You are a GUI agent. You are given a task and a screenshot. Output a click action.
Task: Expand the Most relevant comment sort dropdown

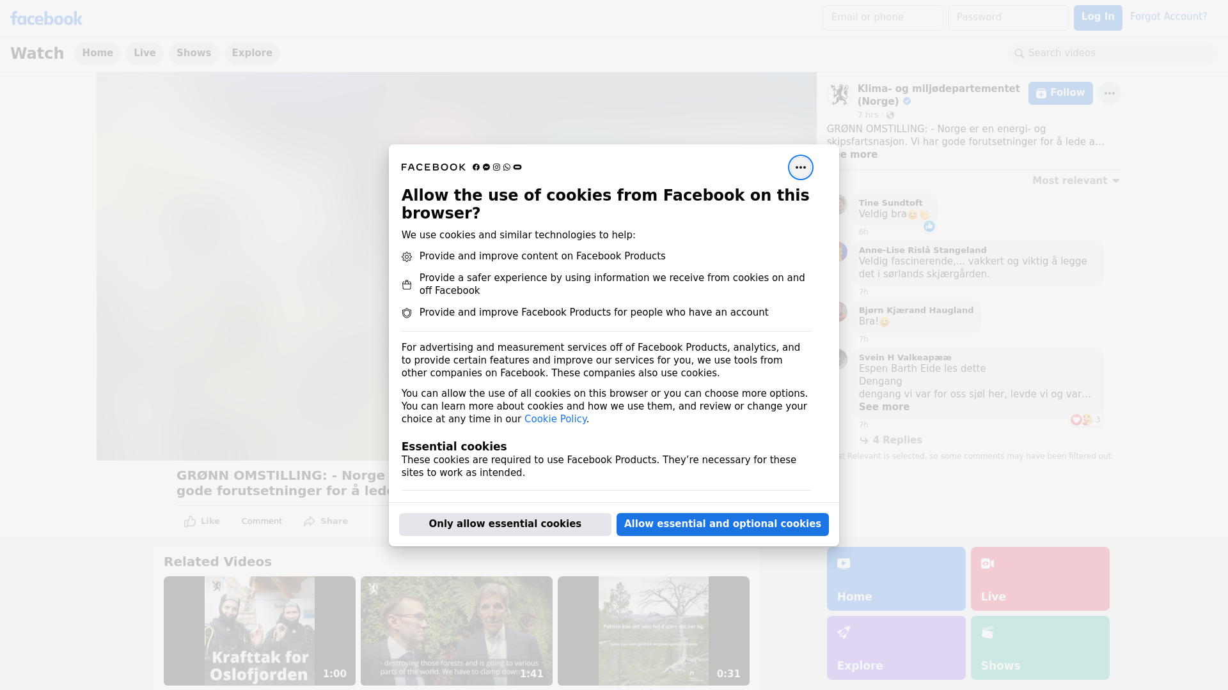(x=1076, y=181)
